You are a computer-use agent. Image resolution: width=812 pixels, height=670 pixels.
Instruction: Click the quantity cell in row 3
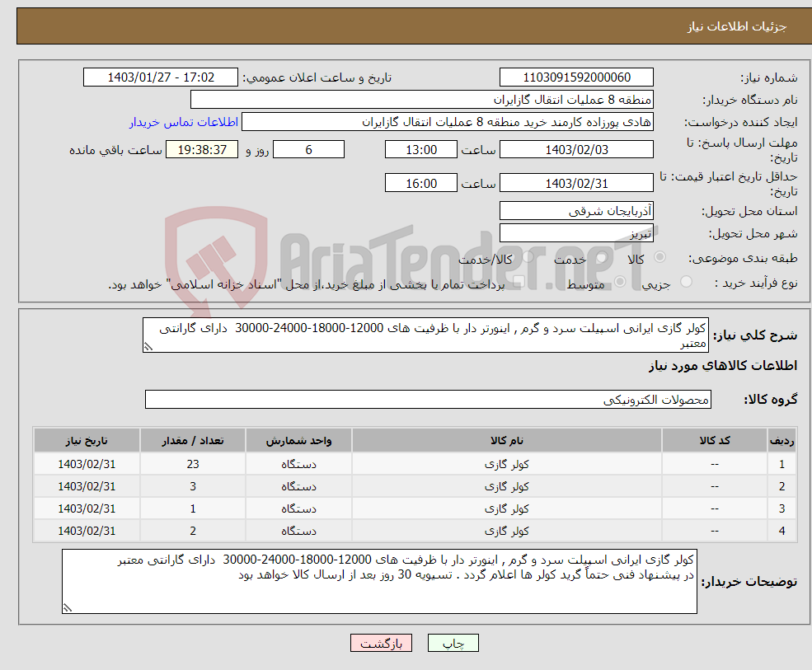(x=193, y=508)
